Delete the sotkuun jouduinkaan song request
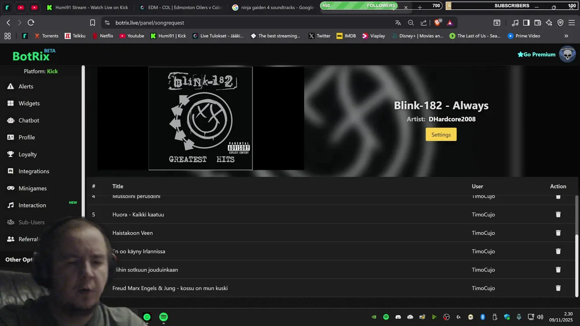This screenshot has width=580, height=326. 558,270
